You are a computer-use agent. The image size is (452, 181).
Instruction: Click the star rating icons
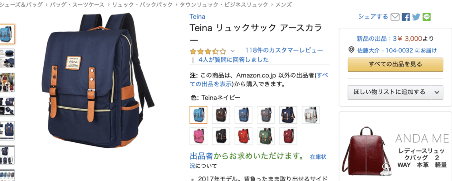coord(208,52)
